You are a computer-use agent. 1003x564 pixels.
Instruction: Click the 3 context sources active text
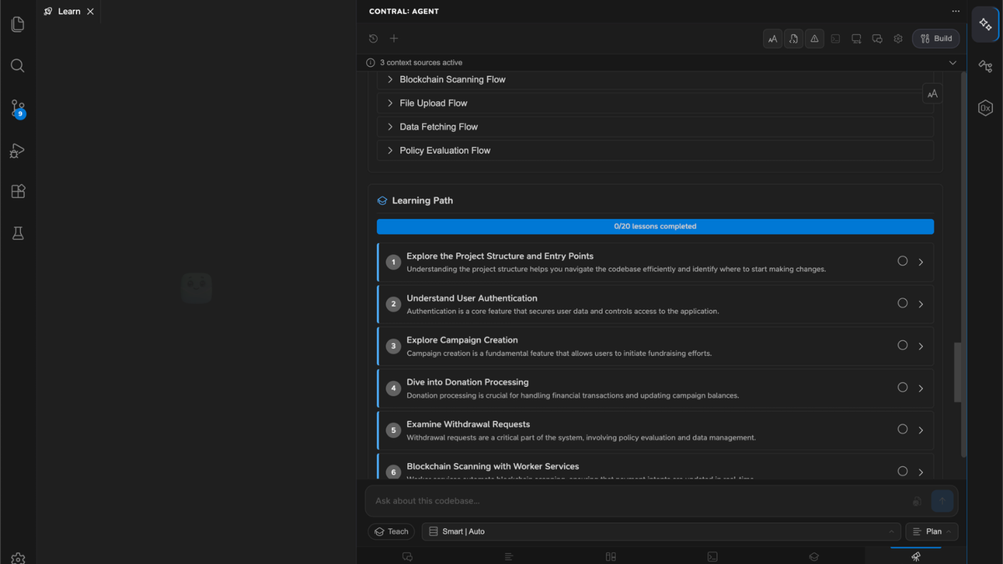420,63
